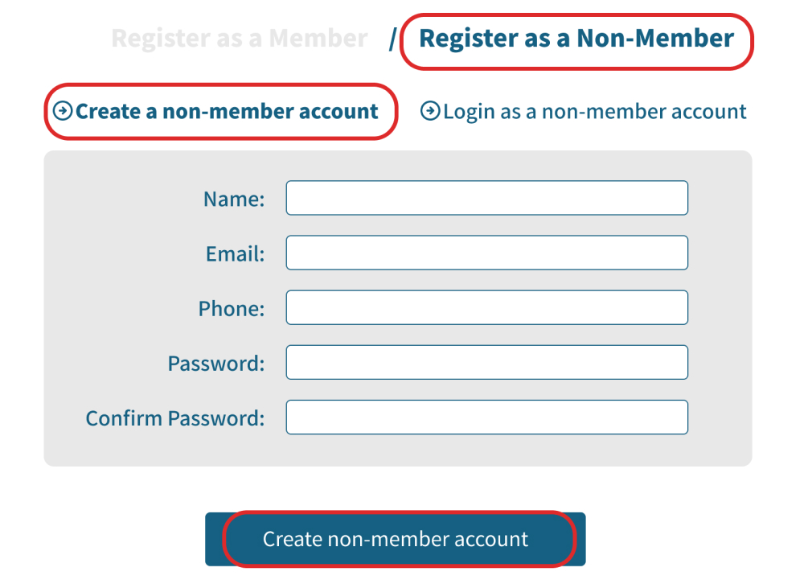The width and height of the screenshot is (808, 584).
Task: Focus the Email input field
Action: pos(487,253)
